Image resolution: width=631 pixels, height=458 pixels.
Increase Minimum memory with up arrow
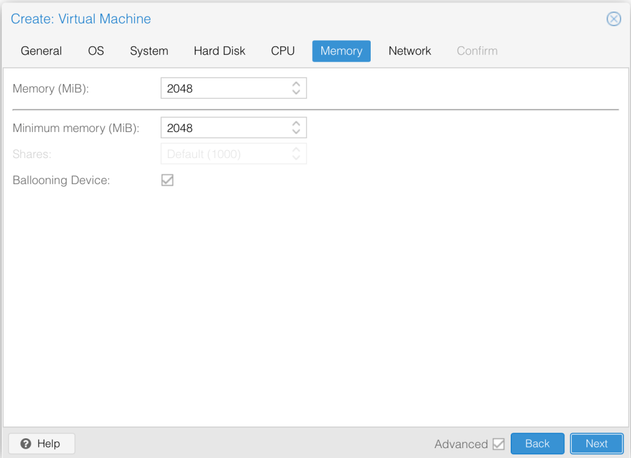pos(296,123)
